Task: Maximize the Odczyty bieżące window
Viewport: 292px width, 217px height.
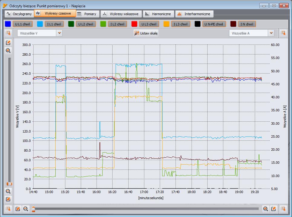Action: click(274, 5)
